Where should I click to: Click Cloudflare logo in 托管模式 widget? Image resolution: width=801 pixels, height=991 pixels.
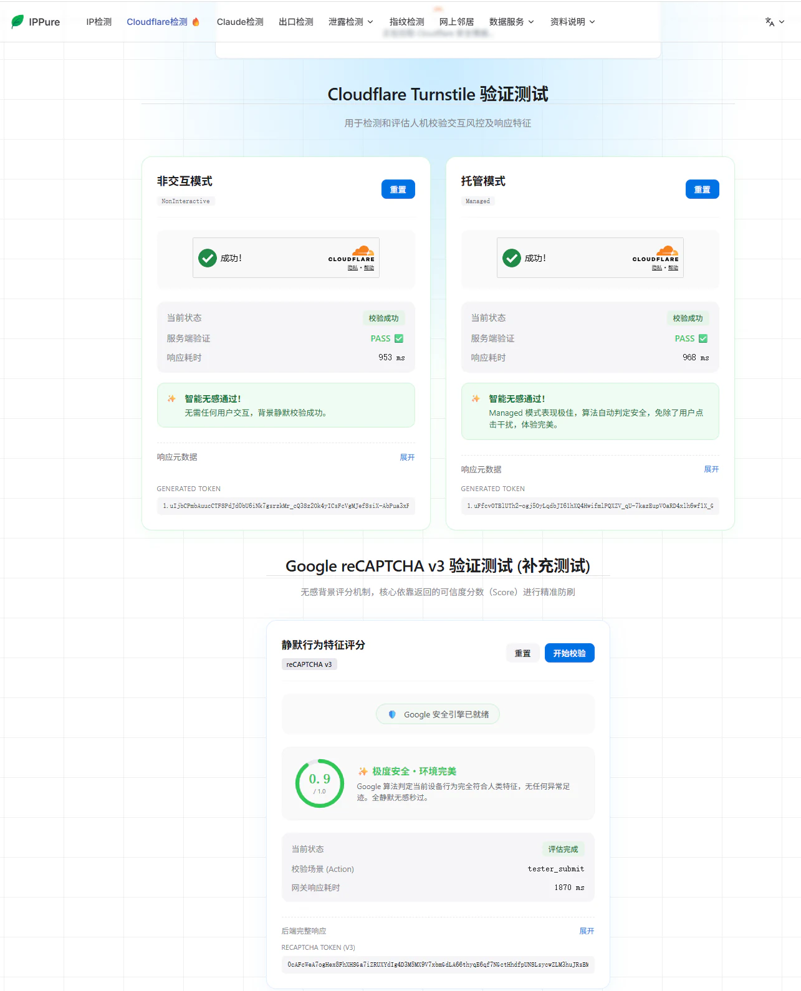[x=656, y=254]
